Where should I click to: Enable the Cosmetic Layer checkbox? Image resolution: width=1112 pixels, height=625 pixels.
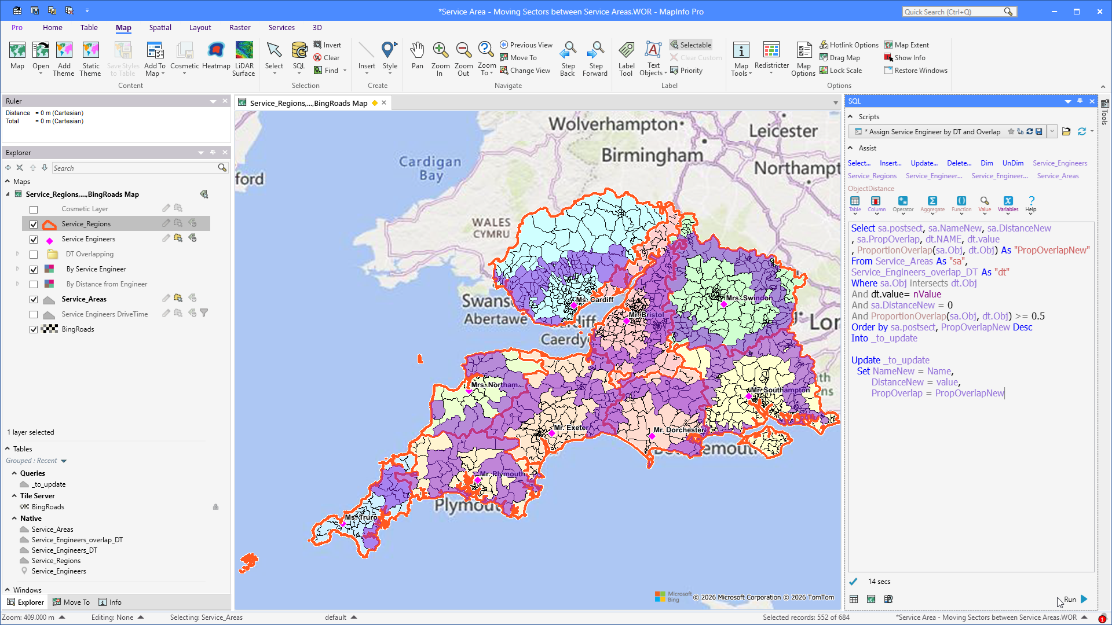coord(34,209)
